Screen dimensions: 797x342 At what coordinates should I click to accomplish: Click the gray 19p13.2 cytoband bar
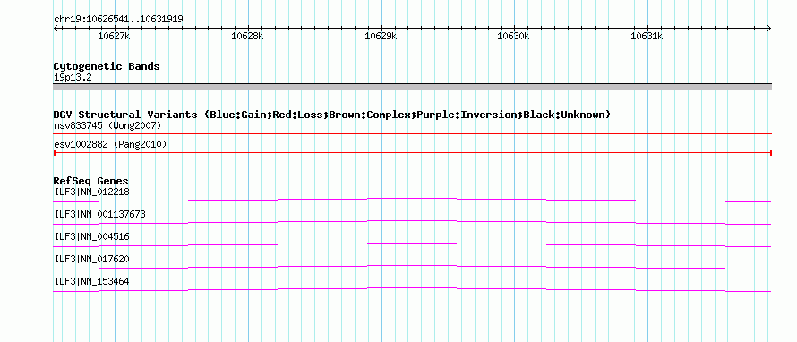(x=412, y=87)
